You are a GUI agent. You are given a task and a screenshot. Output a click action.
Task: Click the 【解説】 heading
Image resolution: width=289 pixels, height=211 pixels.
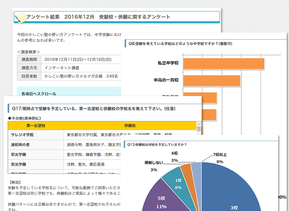coord(15,182)
